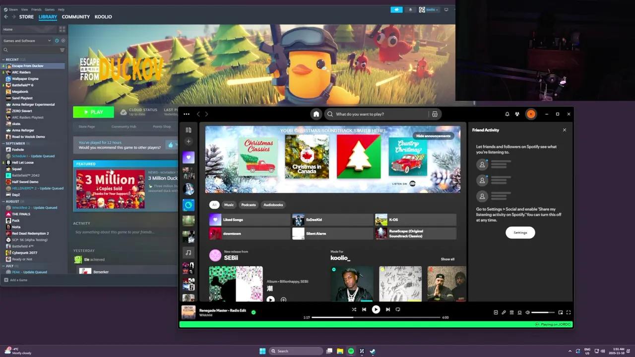Click Spotify search field
635x357 pixels.
[377, 114]
